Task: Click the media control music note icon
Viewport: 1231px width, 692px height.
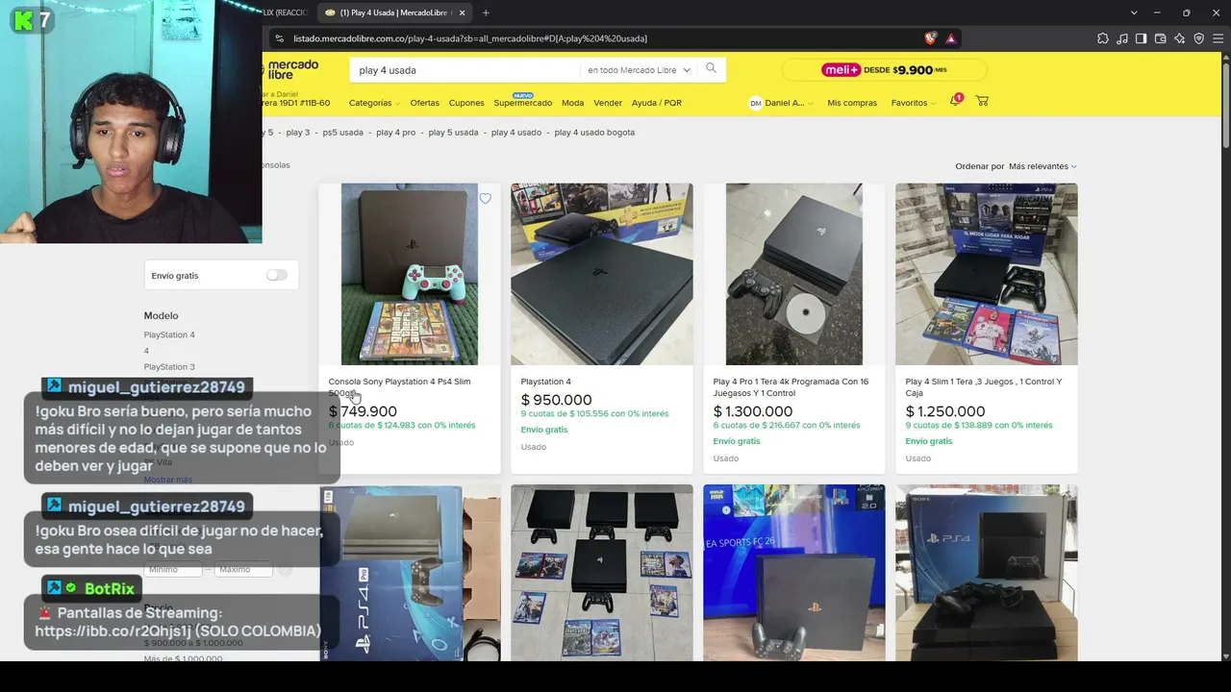Action: coord(1122,38)
